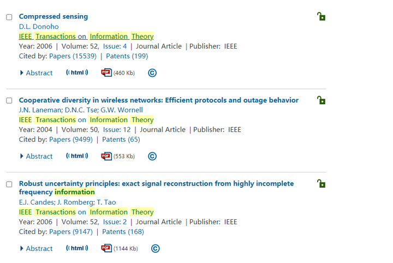Screen dimensions: 393x263
Task: Tick checkbox for Robust uncertainty principles paper
Action: point(9,184)
